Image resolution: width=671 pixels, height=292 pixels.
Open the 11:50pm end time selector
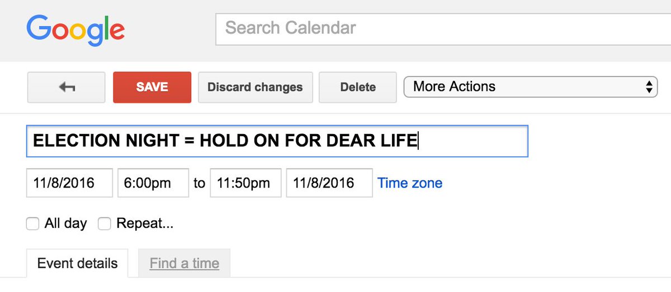(245, 183)
